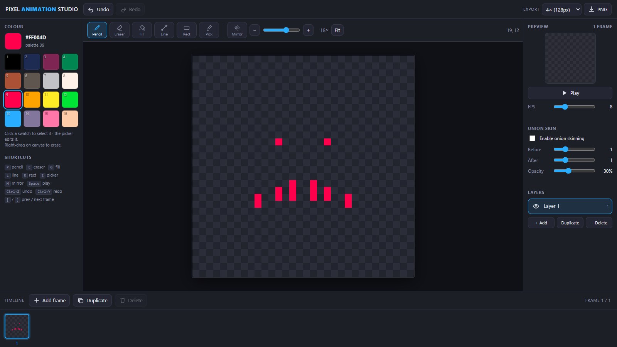The height and width of the screenshot is (347, 617).
Task: Select yellow palette swatch 11
Action: point(51,99)
